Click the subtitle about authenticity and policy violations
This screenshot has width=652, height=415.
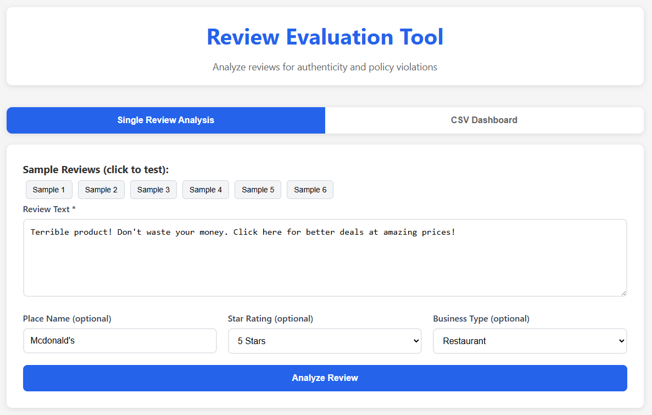point(325,67)
